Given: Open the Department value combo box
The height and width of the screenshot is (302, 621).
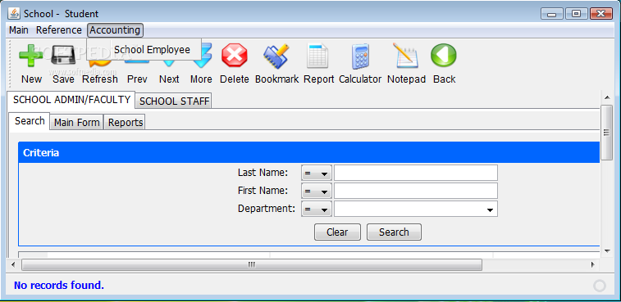Looking at the screenshot, I should [416, 209].
